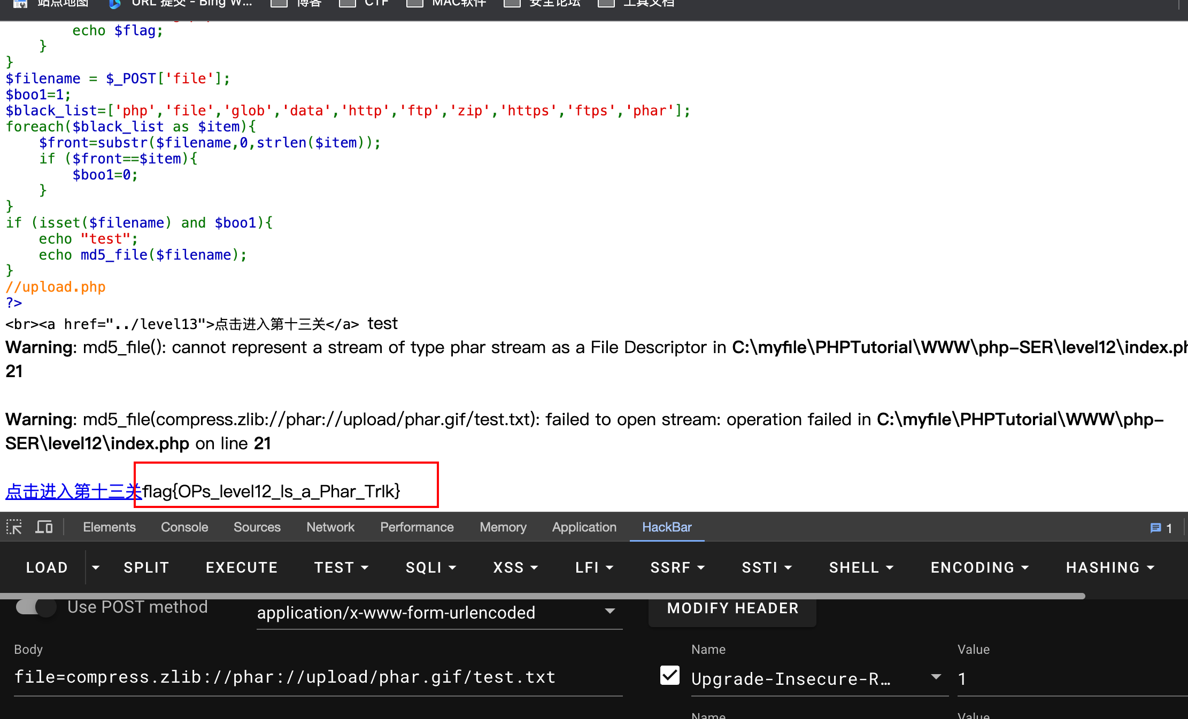Activate the inspect element picker icon
Image resolution: width=1188 pixels, height=719 pixels.
point(14,527)
